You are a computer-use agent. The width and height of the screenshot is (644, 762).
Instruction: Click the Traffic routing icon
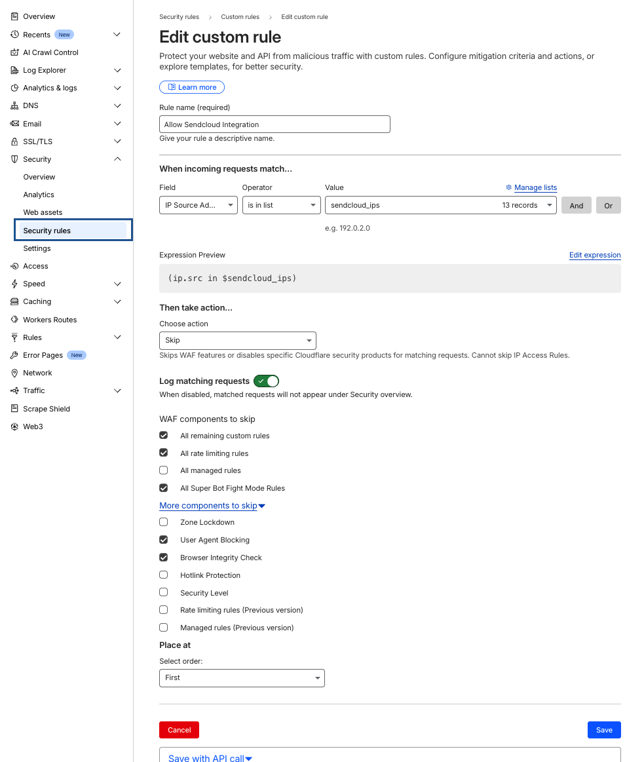click(14, 391)
